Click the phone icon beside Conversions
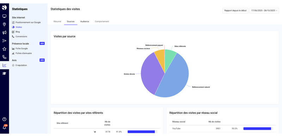Image resolution: width=282 pixels, height=137 pixels. pos(13,37)
